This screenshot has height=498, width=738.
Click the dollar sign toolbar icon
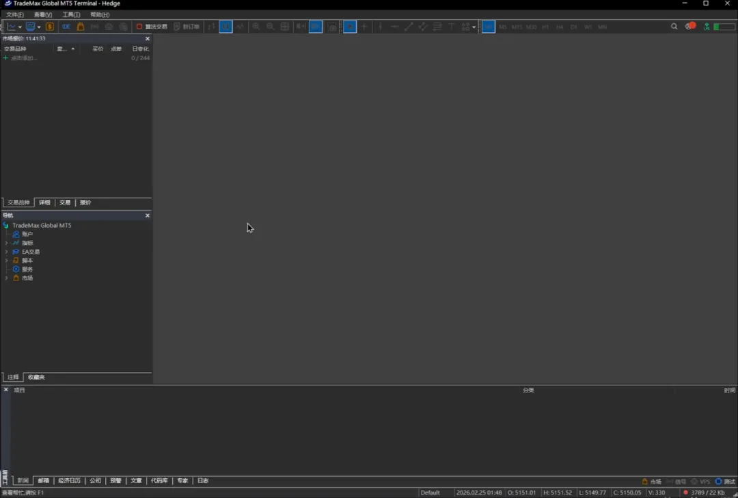pos(50,27)
